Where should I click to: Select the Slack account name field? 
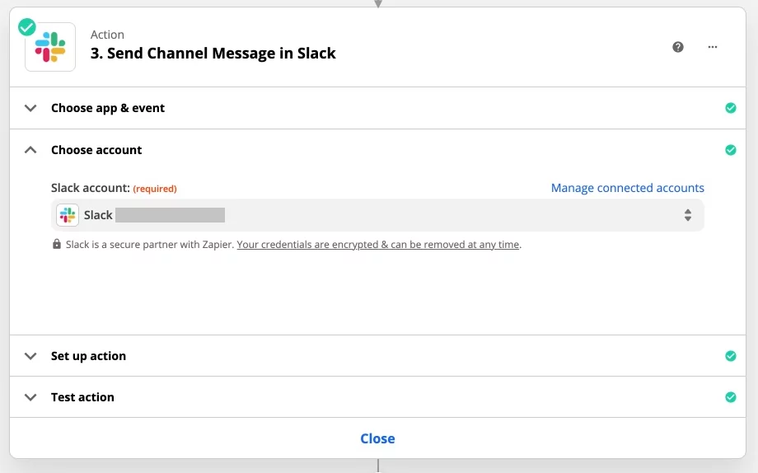pyautogui.click(x=377, y=215)
